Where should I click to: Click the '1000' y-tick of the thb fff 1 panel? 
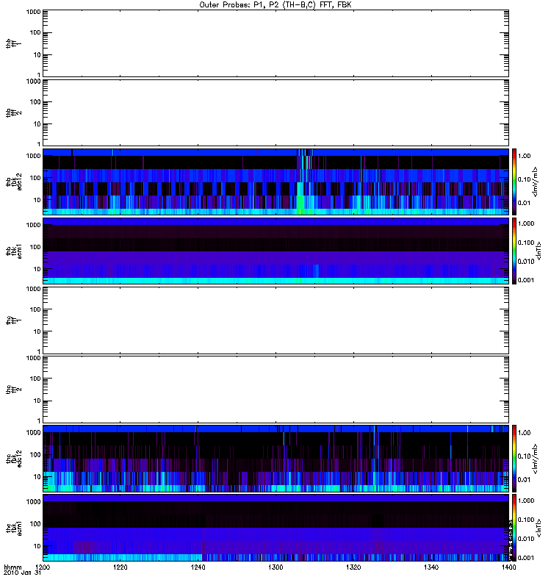point(33,12)
